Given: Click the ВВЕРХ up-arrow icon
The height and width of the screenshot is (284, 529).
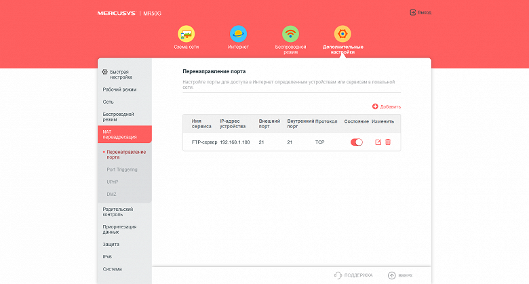Looking at the screenshot, I should pos(391,275).
